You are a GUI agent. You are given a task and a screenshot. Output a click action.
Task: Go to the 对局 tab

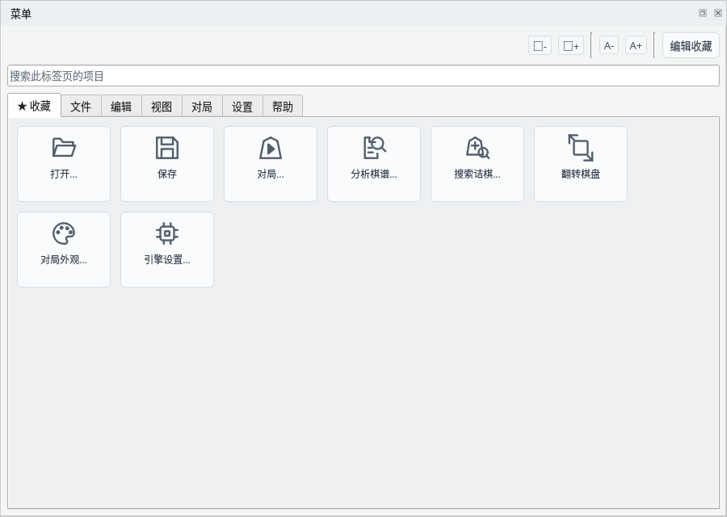pos(202,107)
